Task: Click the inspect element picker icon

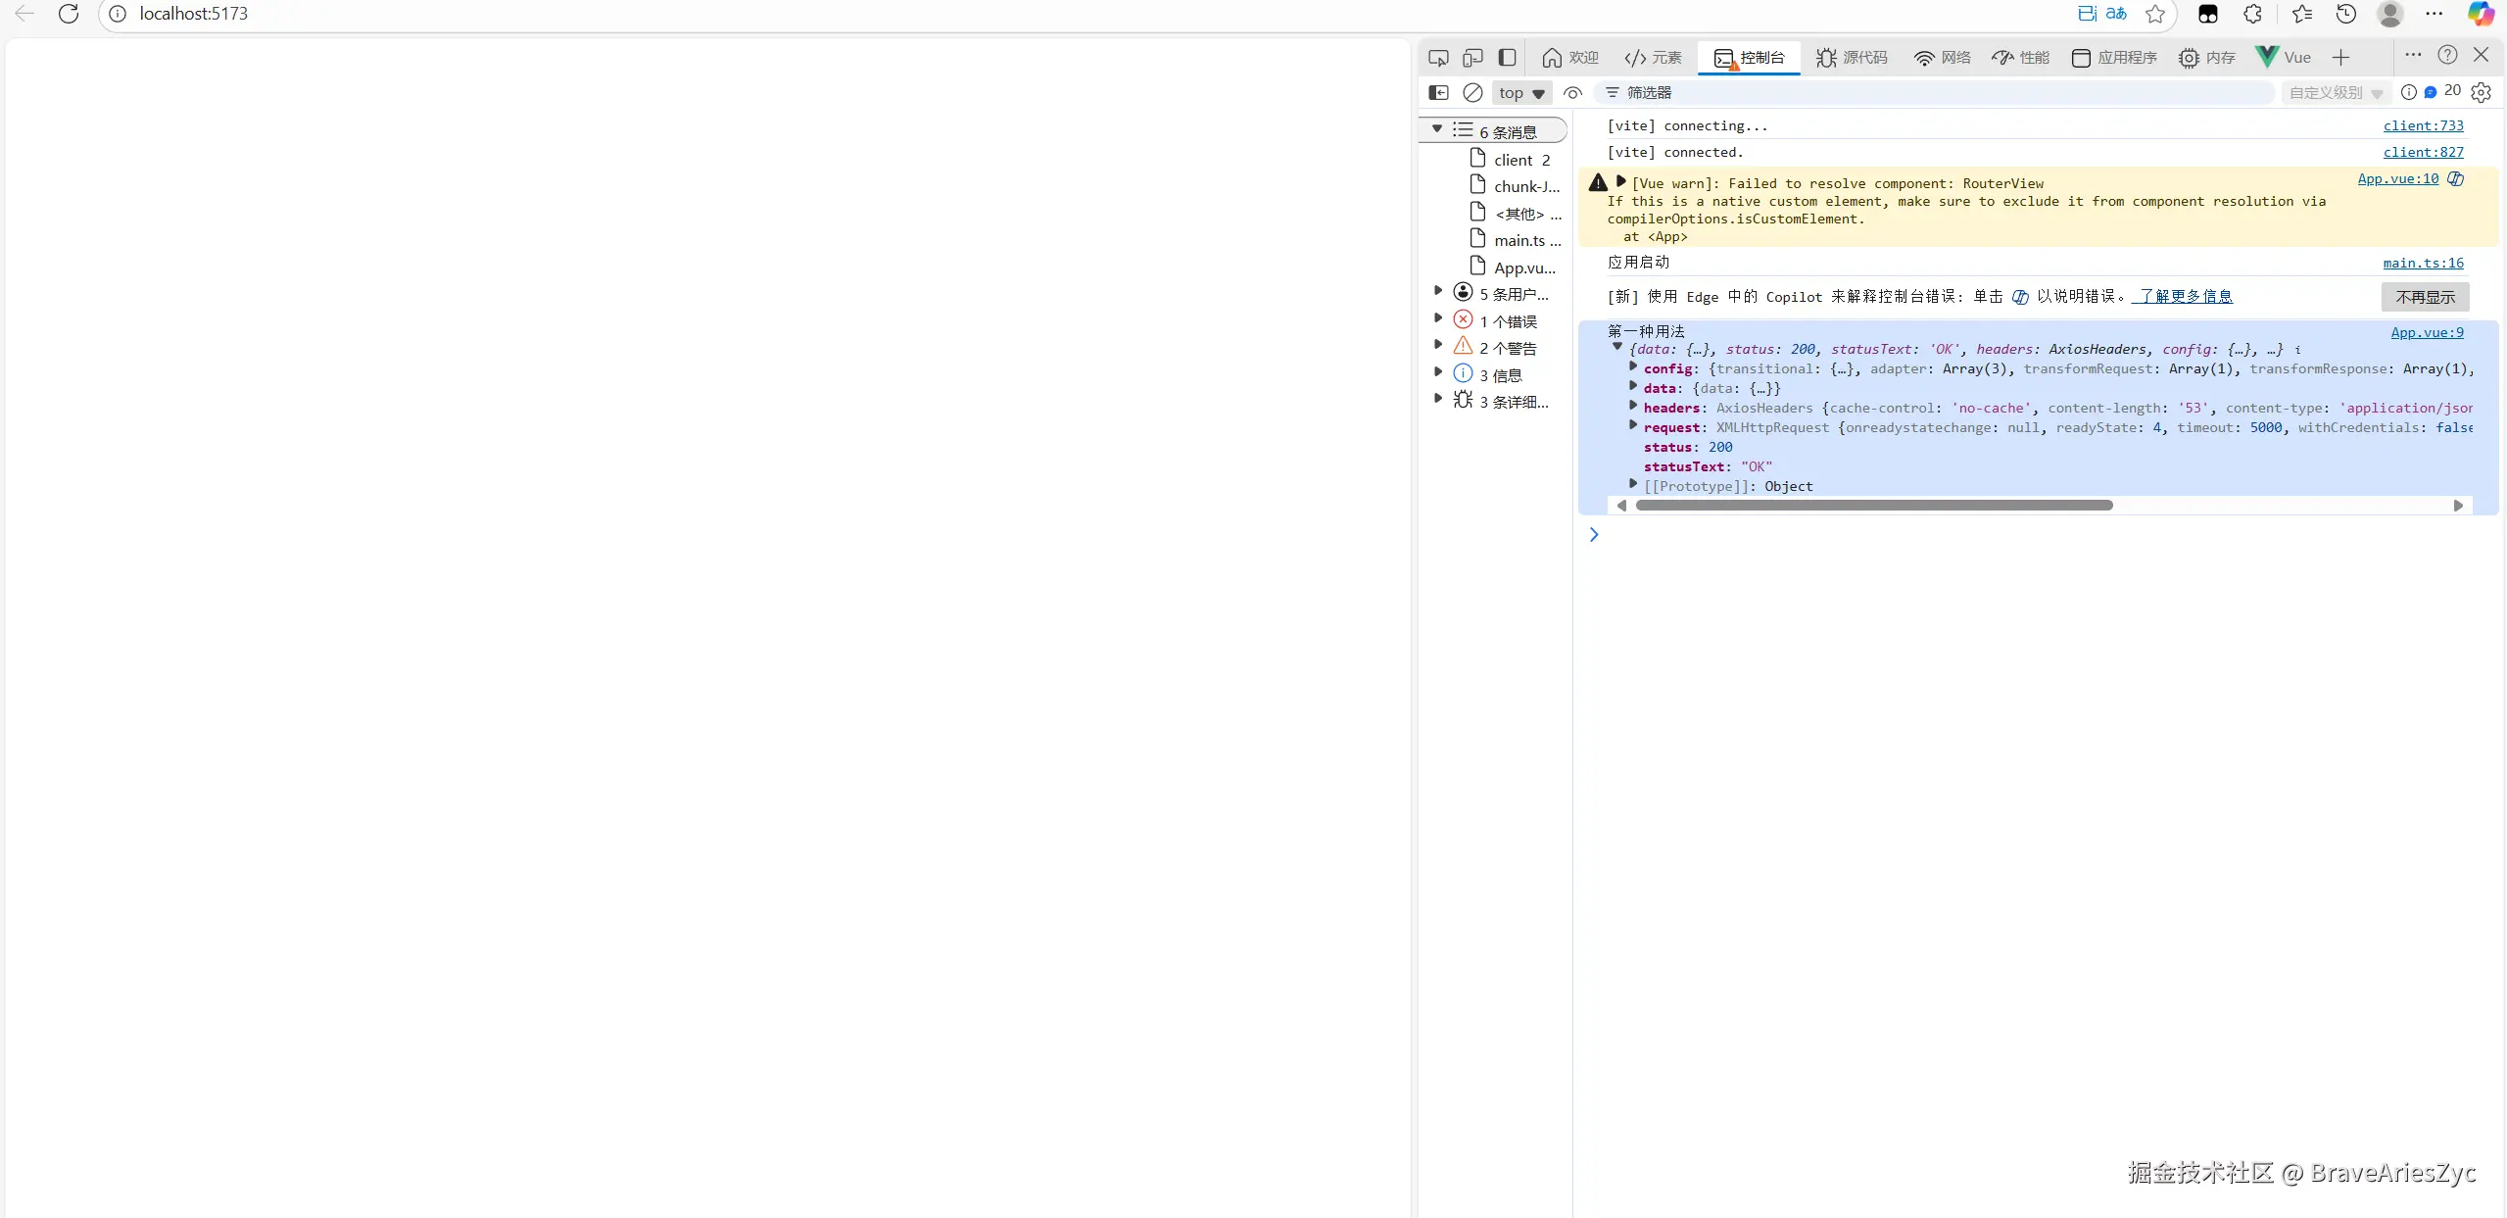Action: tap(1437, 58)
